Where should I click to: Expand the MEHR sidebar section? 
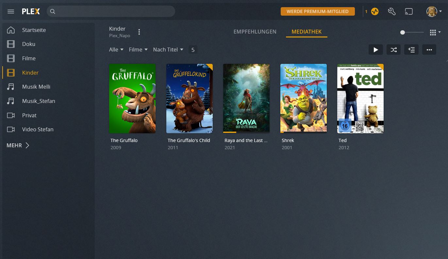coord(18,145)
